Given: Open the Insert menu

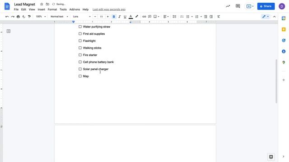Looking at the screenshot, I should [41, 9].
